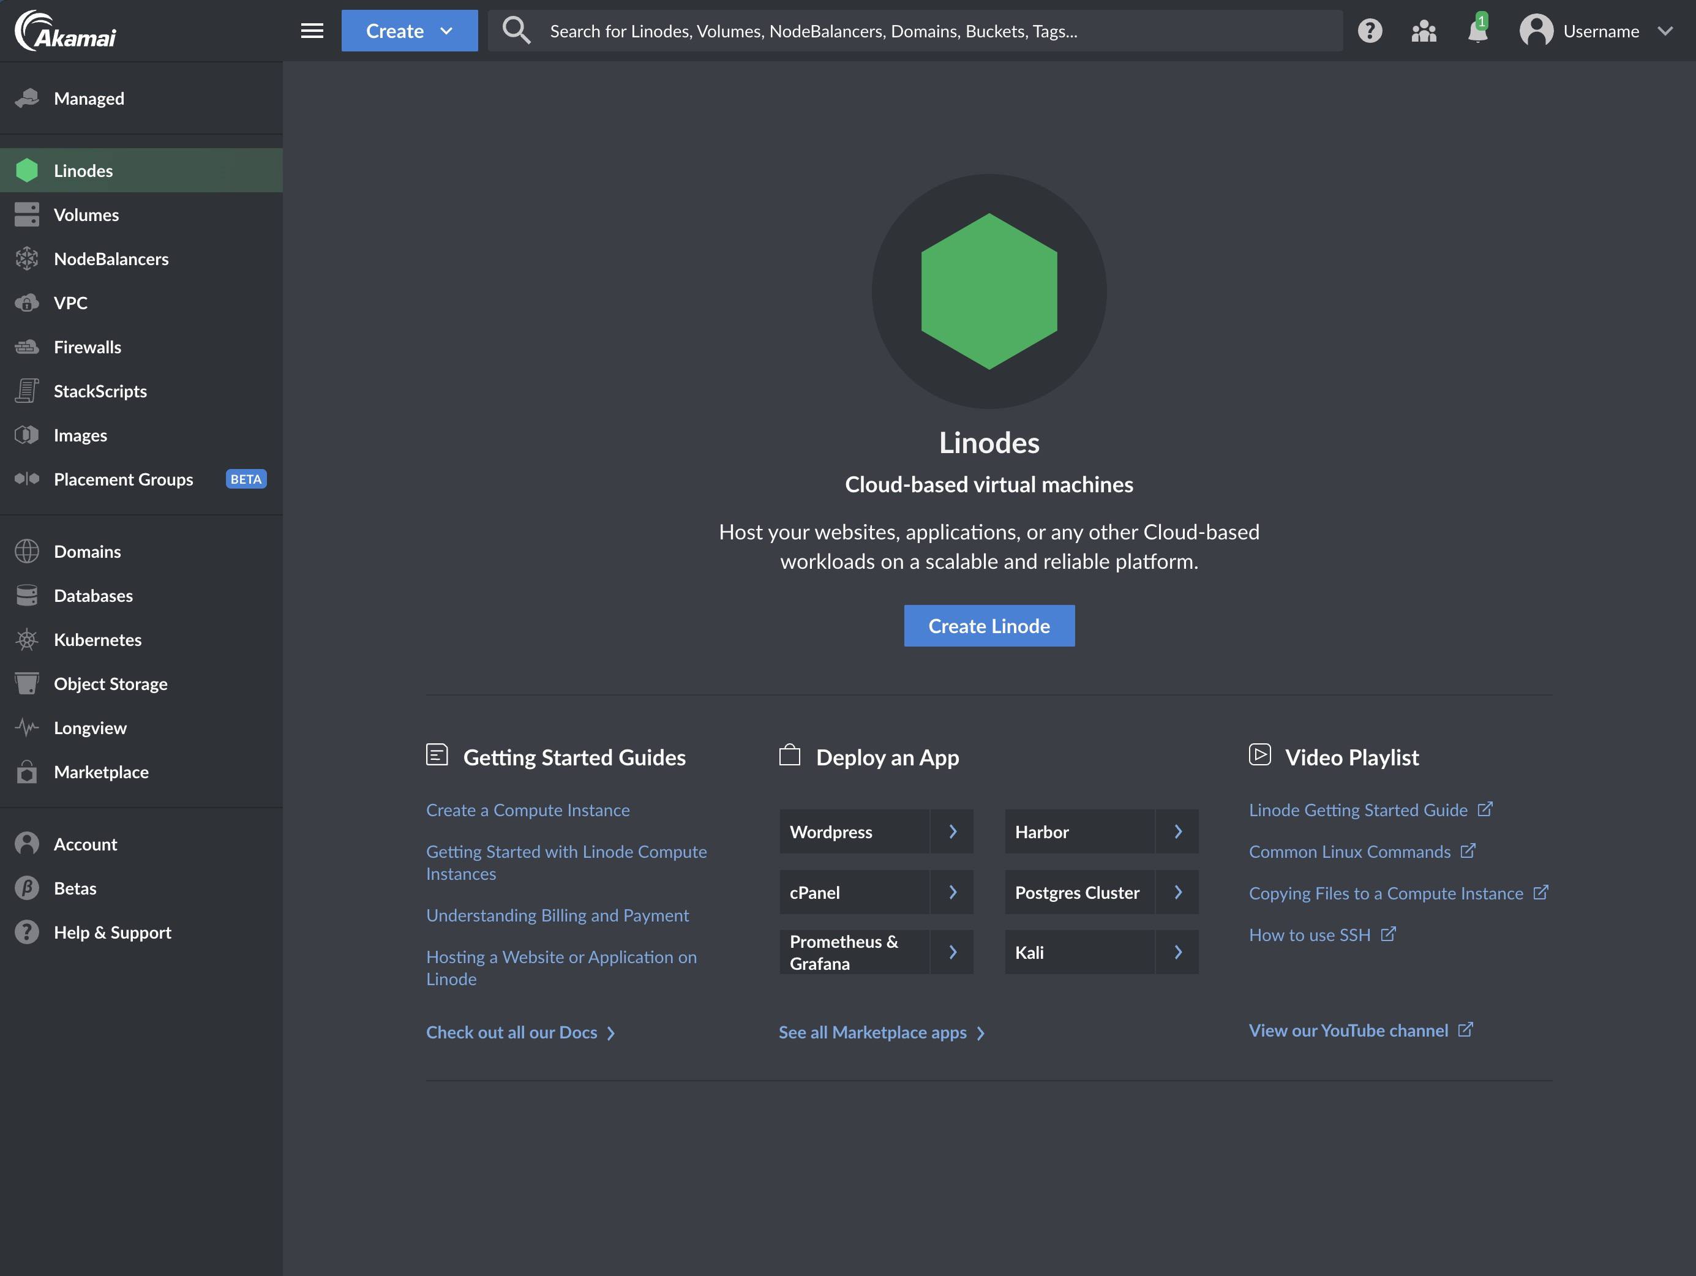Open the StackScripts icon

click(28, 391)
